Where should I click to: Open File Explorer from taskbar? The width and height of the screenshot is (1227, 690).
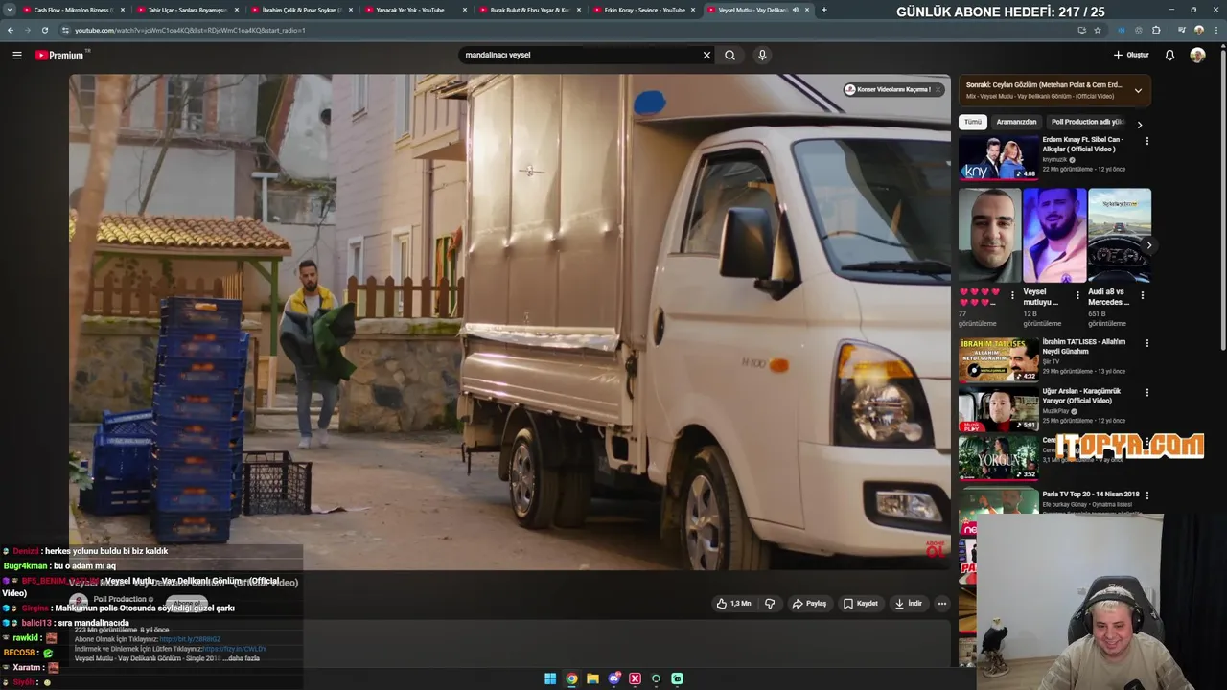click(x=592, y=678)
